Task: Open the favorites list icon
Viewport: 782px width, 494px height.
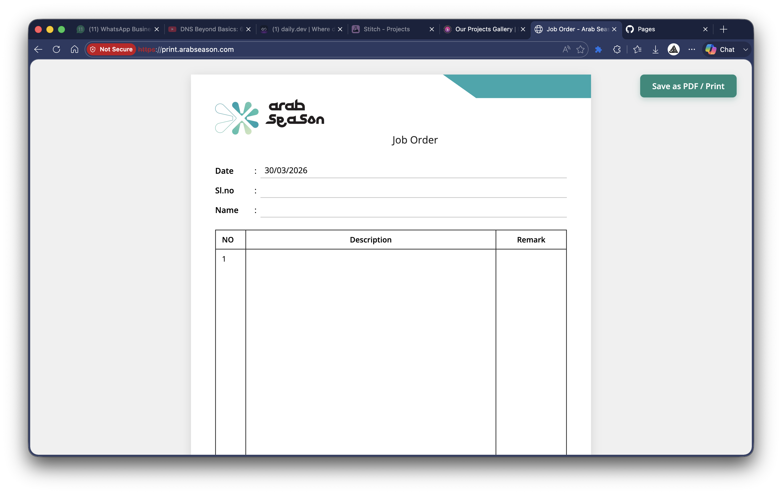Action: click(x=637, y=49)
